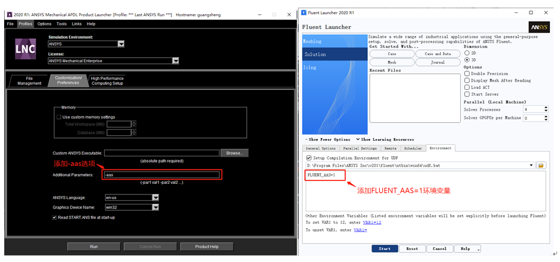Viewport: 560px width, 262px height.
Task: Click the Case and Data button
Action: (x=438, y=54)
